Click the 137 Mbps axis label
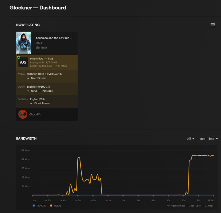221x213 pixels. 25,159
